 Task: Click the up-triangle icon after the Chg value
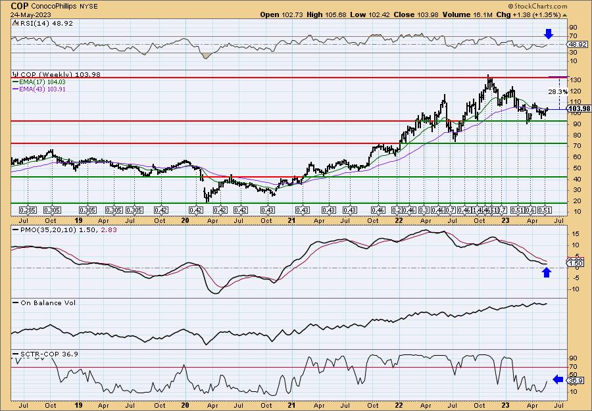coord(565,15)
